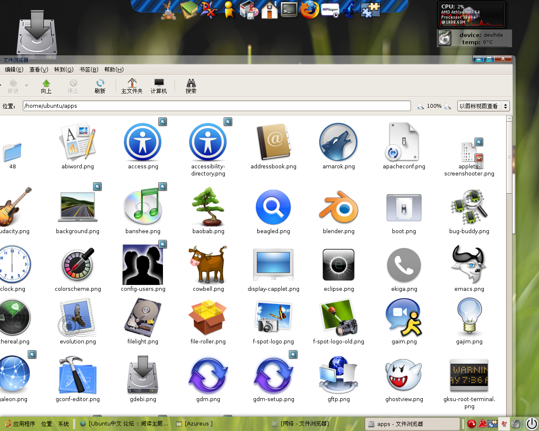539x431 pixels.
Task: Click the zoom in magnifier after 100%
Action: point(448,106)
